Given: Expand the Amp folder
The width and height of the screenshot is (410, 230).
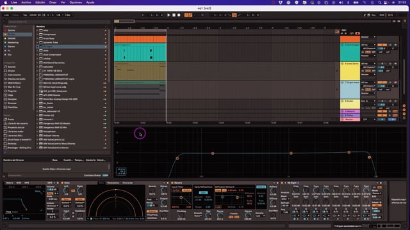Looking at the screenshot, I should coord(37,30).
